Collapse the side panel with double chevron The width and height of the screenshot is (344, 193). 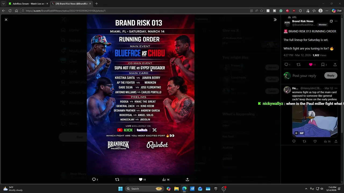point(275,20)
